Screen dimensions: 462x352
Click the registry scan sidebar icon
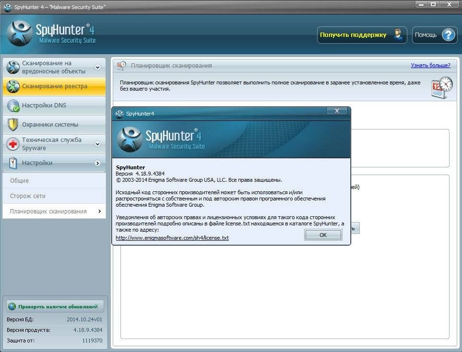13,86
